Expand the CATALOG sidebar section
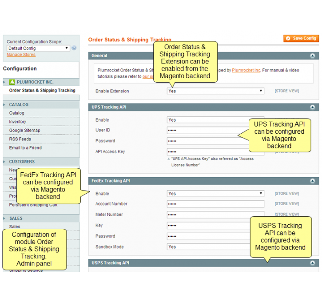The image size is (322, 302). tap(41, 105)
